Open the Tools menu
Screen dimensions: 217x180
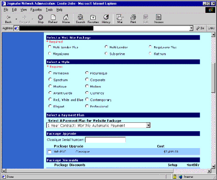(x=49, y=10)
